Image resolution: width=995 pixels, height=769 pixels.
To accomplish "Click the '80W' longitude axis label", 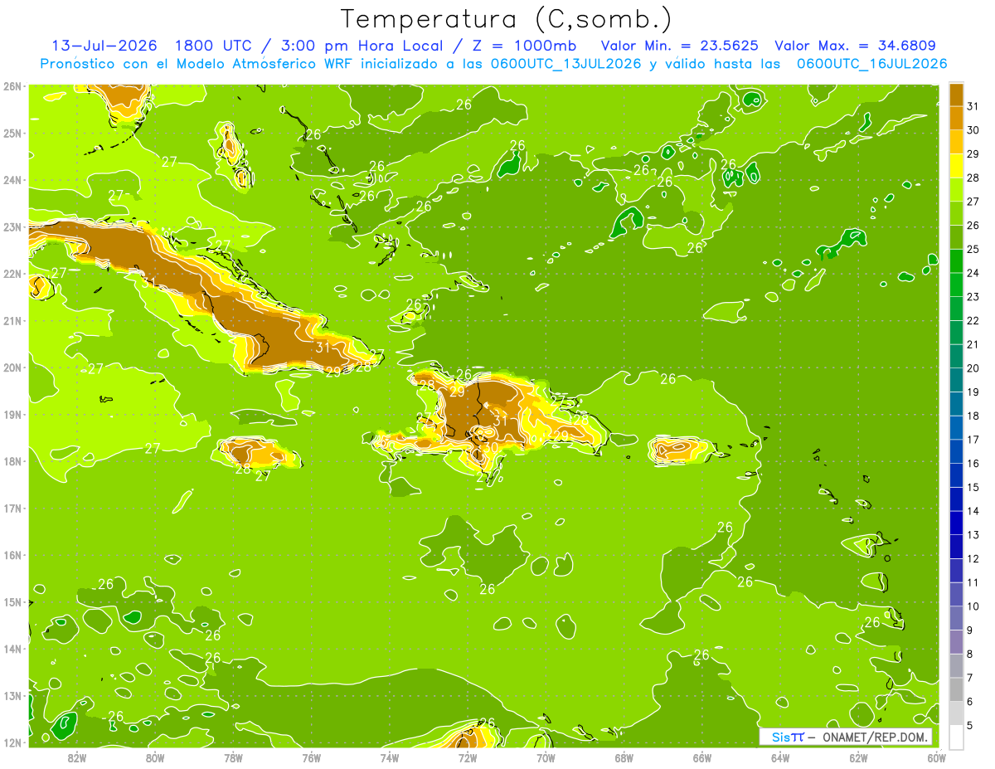I will pyautogui.click(x=155, y=757).
